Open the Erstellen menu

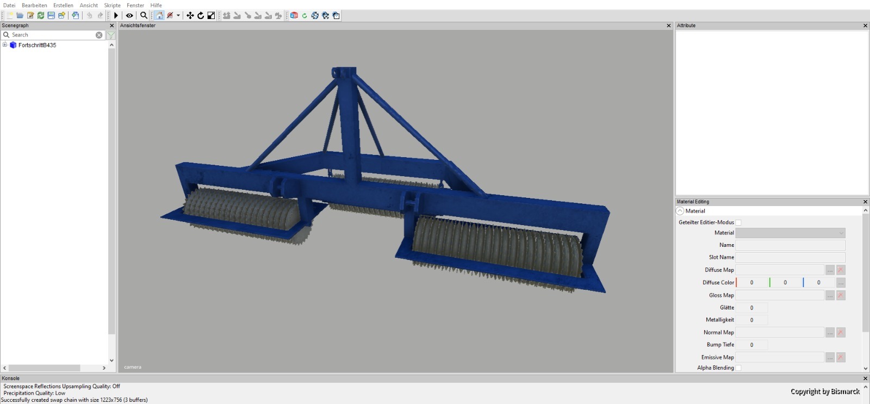point(63,5)
